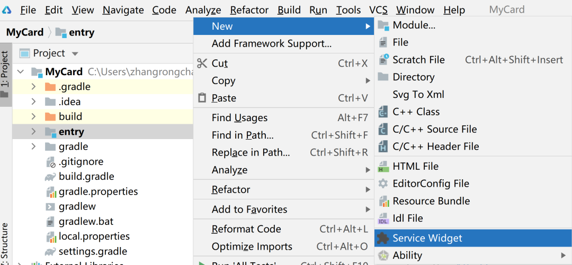The height and width of the screenshot is (265, 572).
Task: Click the C++ Class file icon
Action: [383, 112]
